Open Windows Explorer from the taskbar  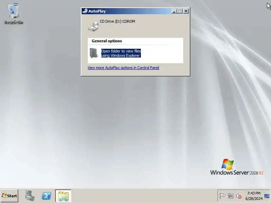63,196
